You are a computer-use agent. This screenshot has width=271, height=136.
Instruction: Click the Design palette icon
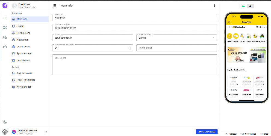[x=13, y=26]
